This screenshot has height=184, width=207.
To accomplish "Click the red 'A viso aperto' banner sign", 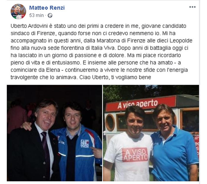I will [141, 103].
